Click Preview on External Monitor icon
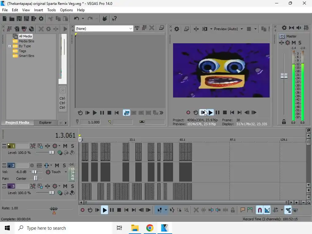 click(186, 29)
